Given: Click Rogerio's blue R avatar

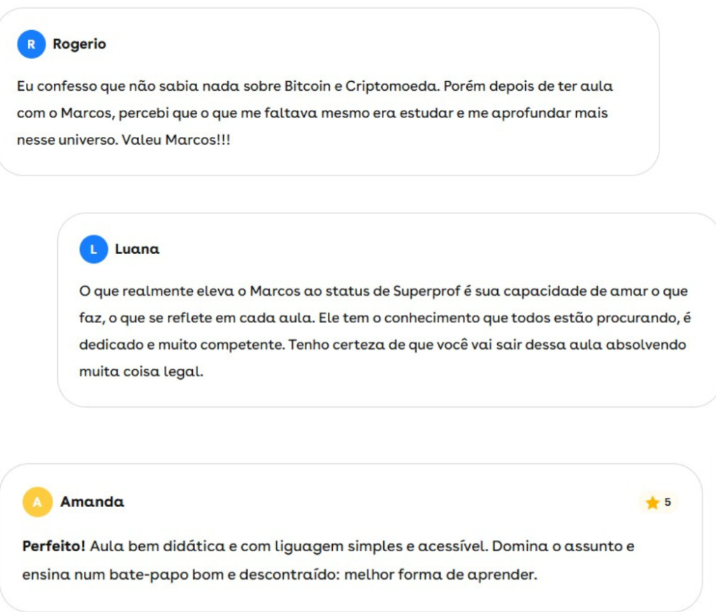Looking at the screenshot, I should point(31,45).
